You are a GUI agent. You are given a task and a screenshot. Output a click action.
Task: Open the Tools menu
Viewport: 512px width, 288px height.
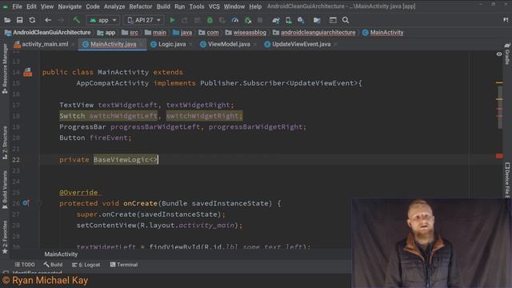(197, 6)
